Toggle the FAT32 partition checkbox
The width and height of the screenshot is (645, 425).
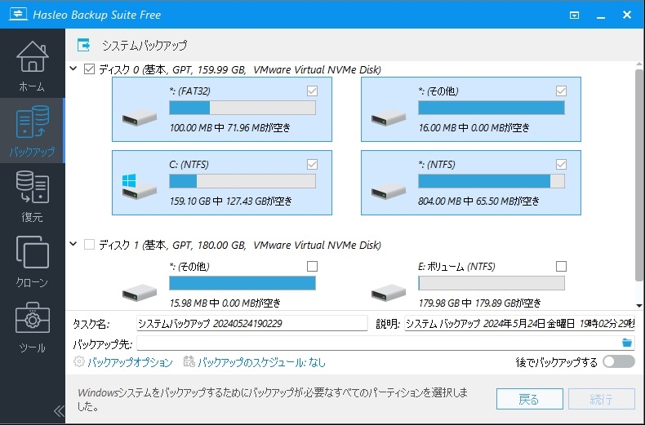(x=312, y=91)
